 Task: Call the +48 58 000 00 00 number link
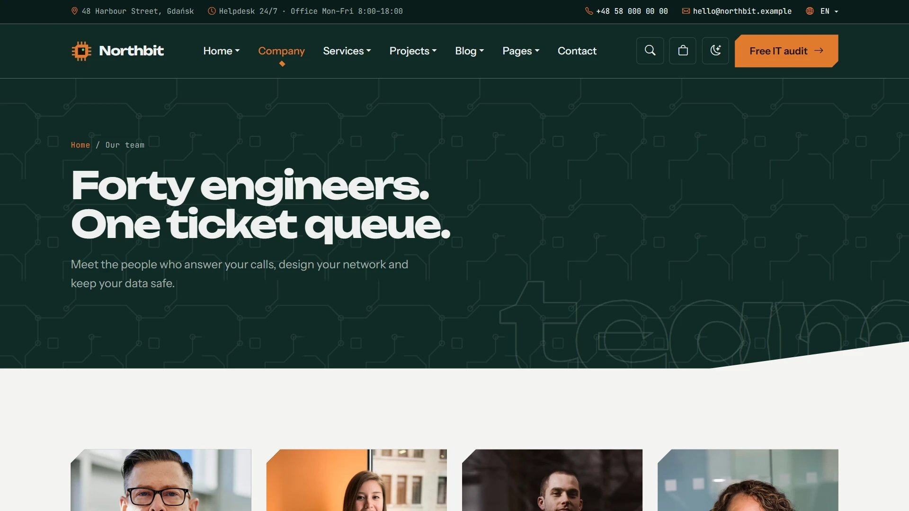pos(632,11)
